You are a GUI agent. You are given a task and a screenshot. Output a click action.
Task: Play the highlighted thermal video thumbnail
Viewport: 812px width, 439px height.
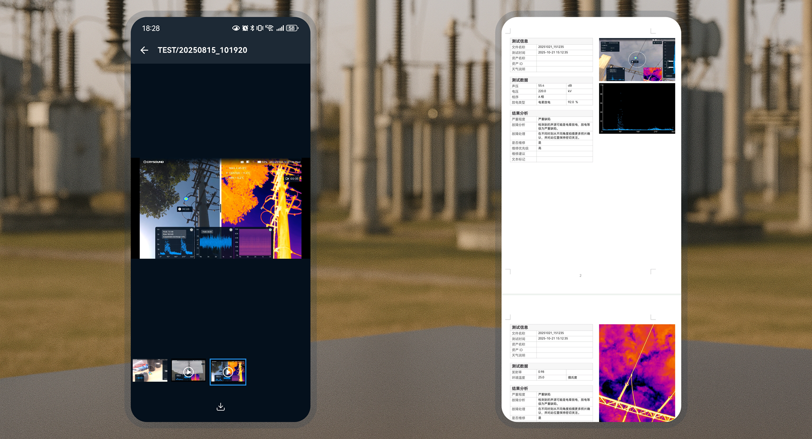coord(228,372)
